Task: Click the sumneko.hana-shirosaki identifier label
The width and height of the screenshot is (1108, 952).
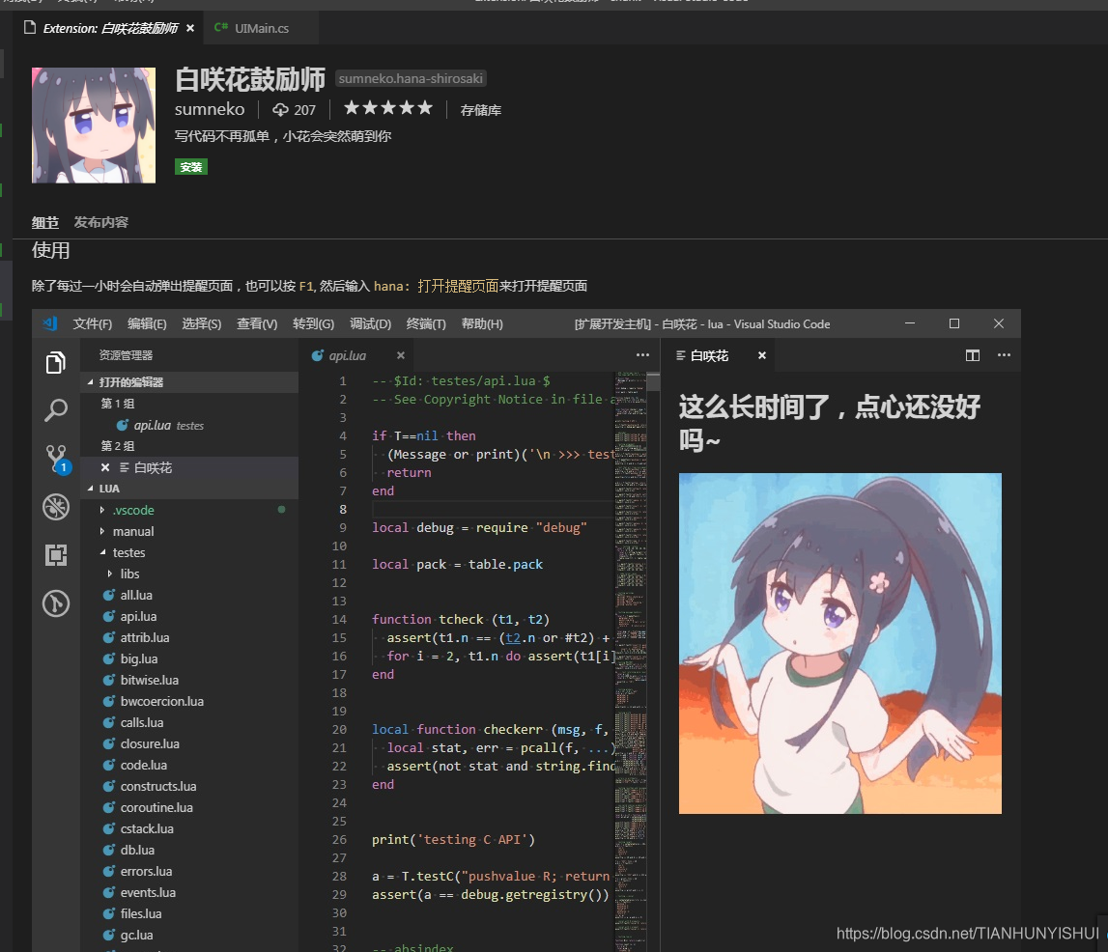Action: pyautogui.click(x=411, y=78)
